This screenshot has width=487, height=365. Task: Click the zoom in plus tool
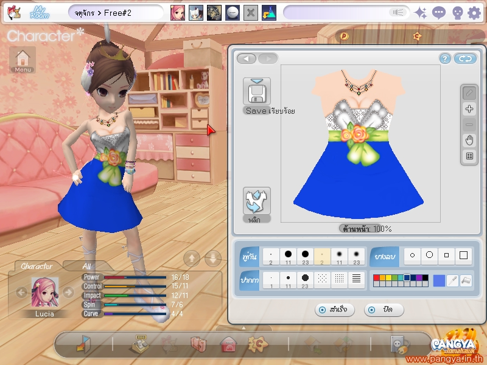469,109
